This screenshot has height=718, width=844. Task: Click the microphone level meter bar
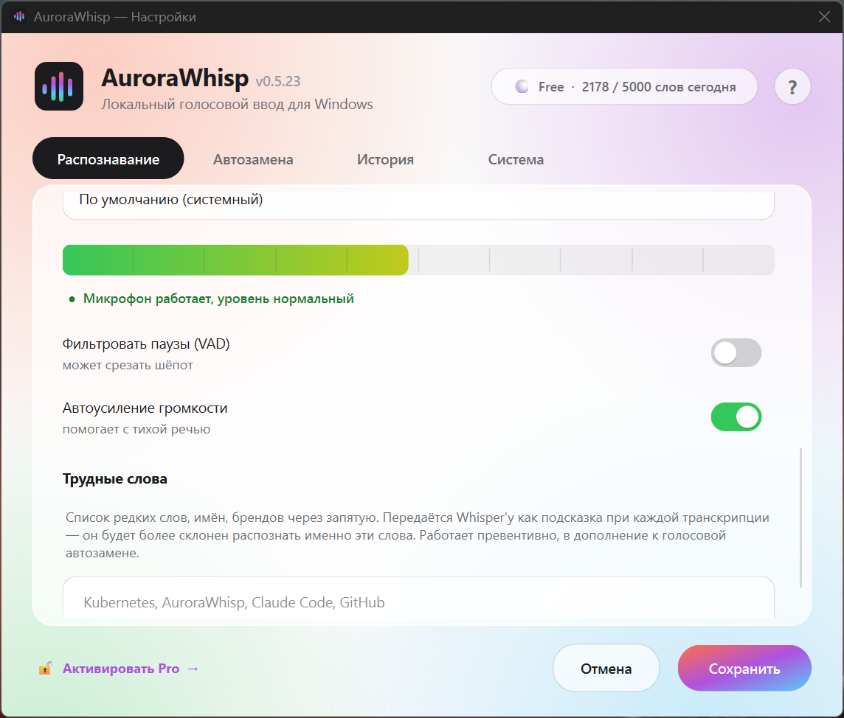click(419, 259)
